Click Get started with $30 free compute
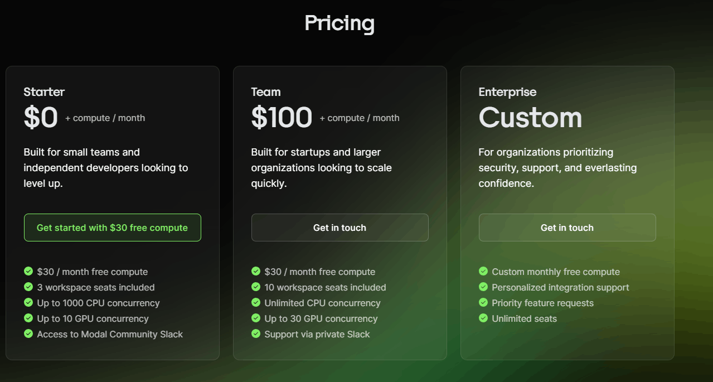 pyautogui.click(x=113, y=228)
